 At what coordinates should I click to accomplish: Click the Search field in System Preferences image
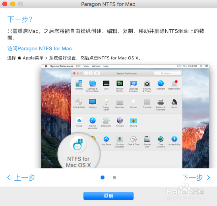coord(167,73)
